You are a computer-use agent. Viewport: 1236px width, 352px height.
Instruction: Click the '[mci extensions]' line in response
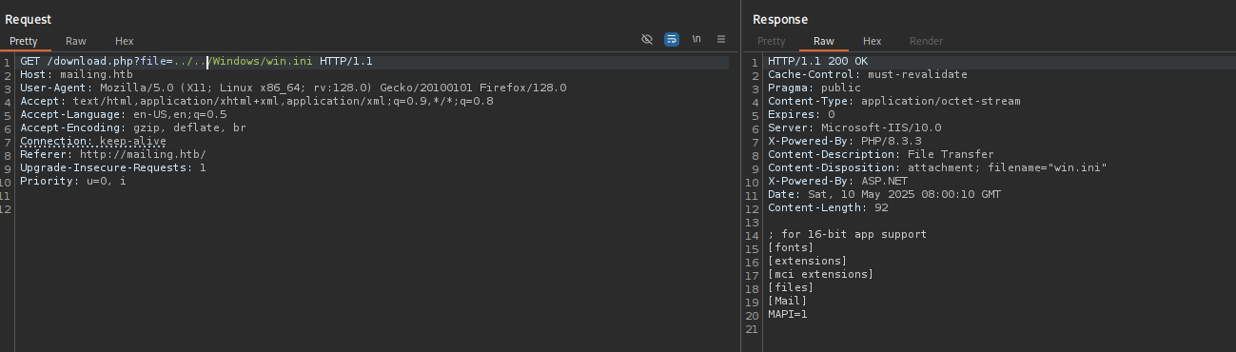point(821,274)
